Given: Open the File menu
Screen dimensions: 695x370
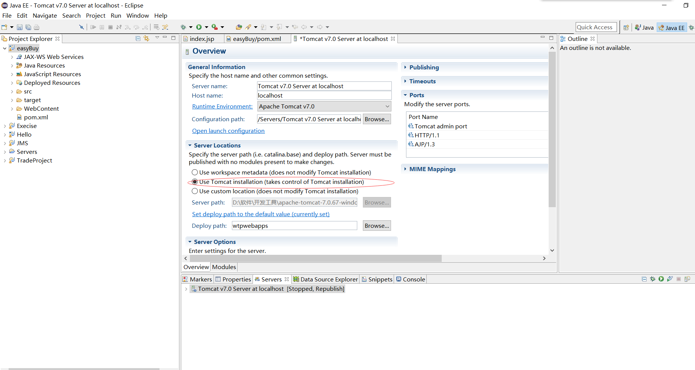Looking at the screenshot, I should pos(7,15).
